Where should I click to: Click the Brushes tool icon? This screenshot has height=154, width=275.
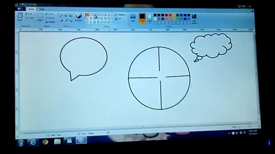pos(79,16)
